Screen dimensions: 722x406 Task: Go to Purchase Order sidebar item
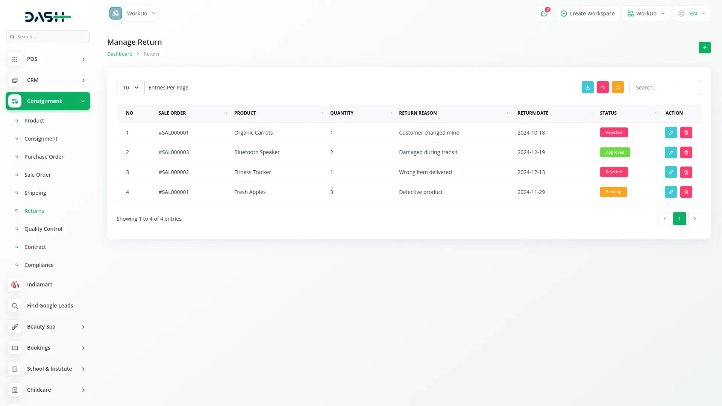(44, 156)
